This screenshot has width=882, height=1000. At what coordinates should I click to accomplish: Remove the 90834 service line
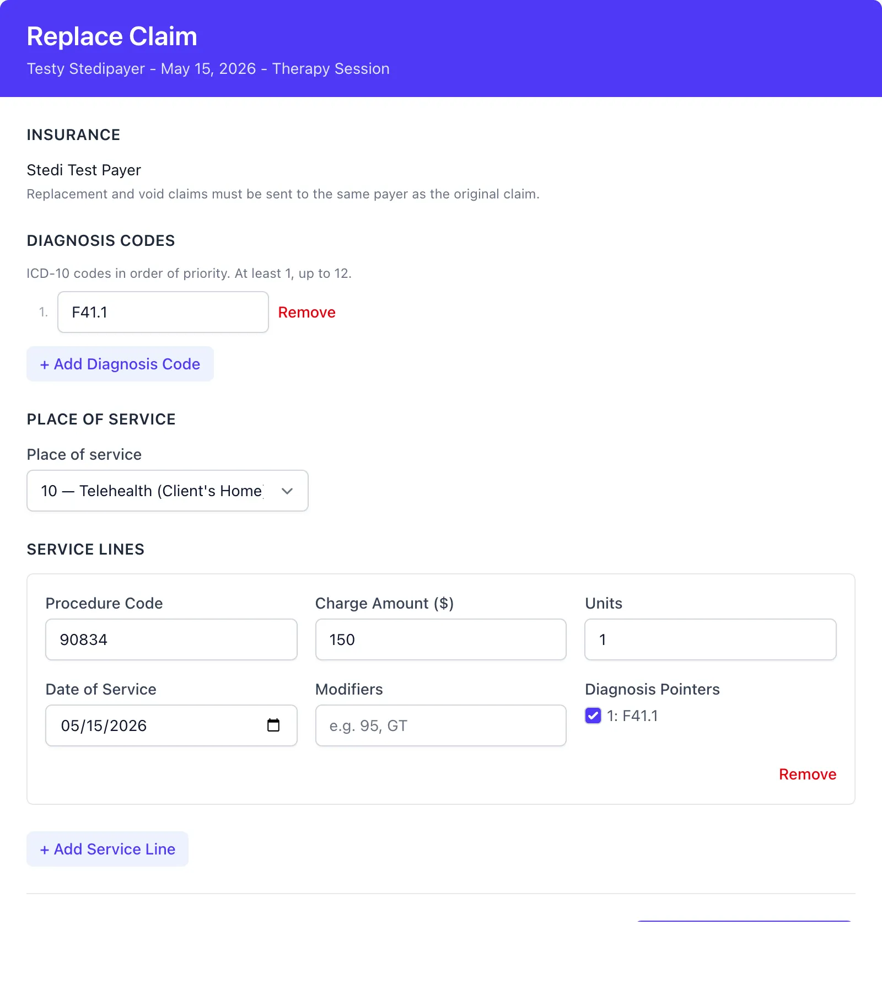[x=808, y=774]
